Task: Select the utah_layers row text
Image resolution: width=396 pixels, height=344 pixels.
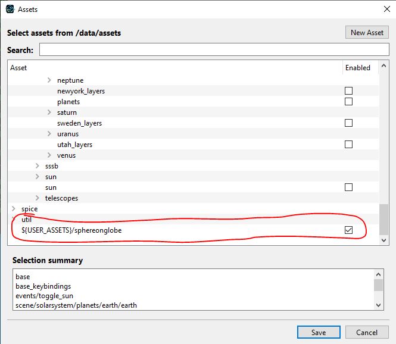Action: pyautogui.click(x=74, y=145)
